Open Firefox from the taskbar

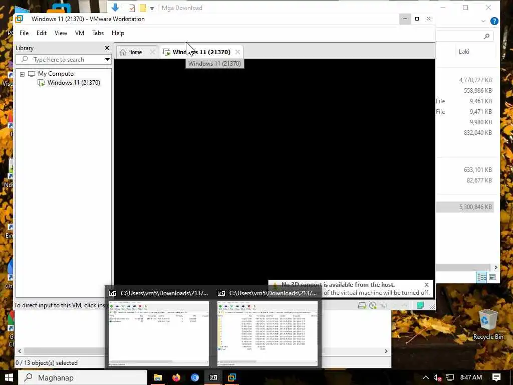tap(176, 377)
